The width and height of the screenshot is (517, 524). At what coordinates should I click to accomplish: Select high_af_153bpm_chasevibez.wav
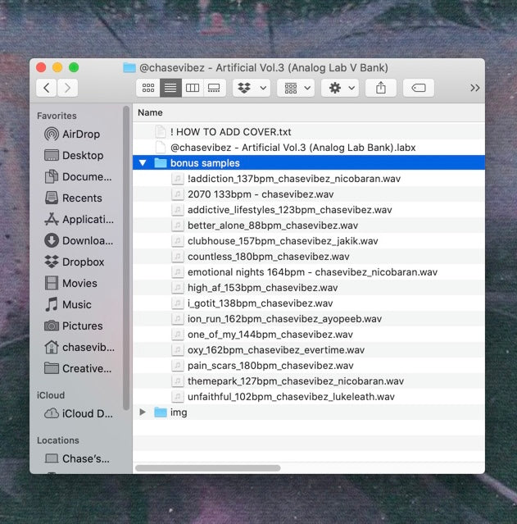point(309,288)
